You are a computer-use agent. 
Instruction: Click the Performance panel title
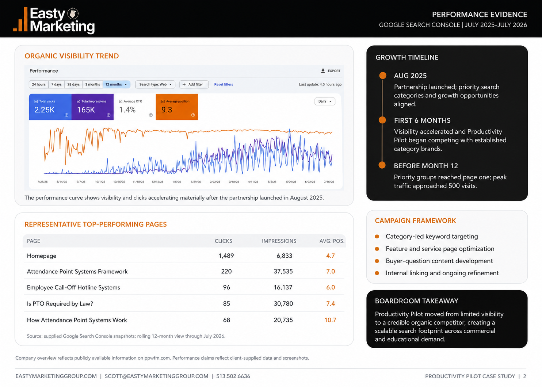44,71
